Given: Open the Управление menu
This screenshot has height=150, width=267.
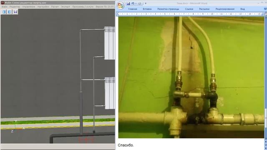Looking at the screenshot, I should click(x=29, y=7).
